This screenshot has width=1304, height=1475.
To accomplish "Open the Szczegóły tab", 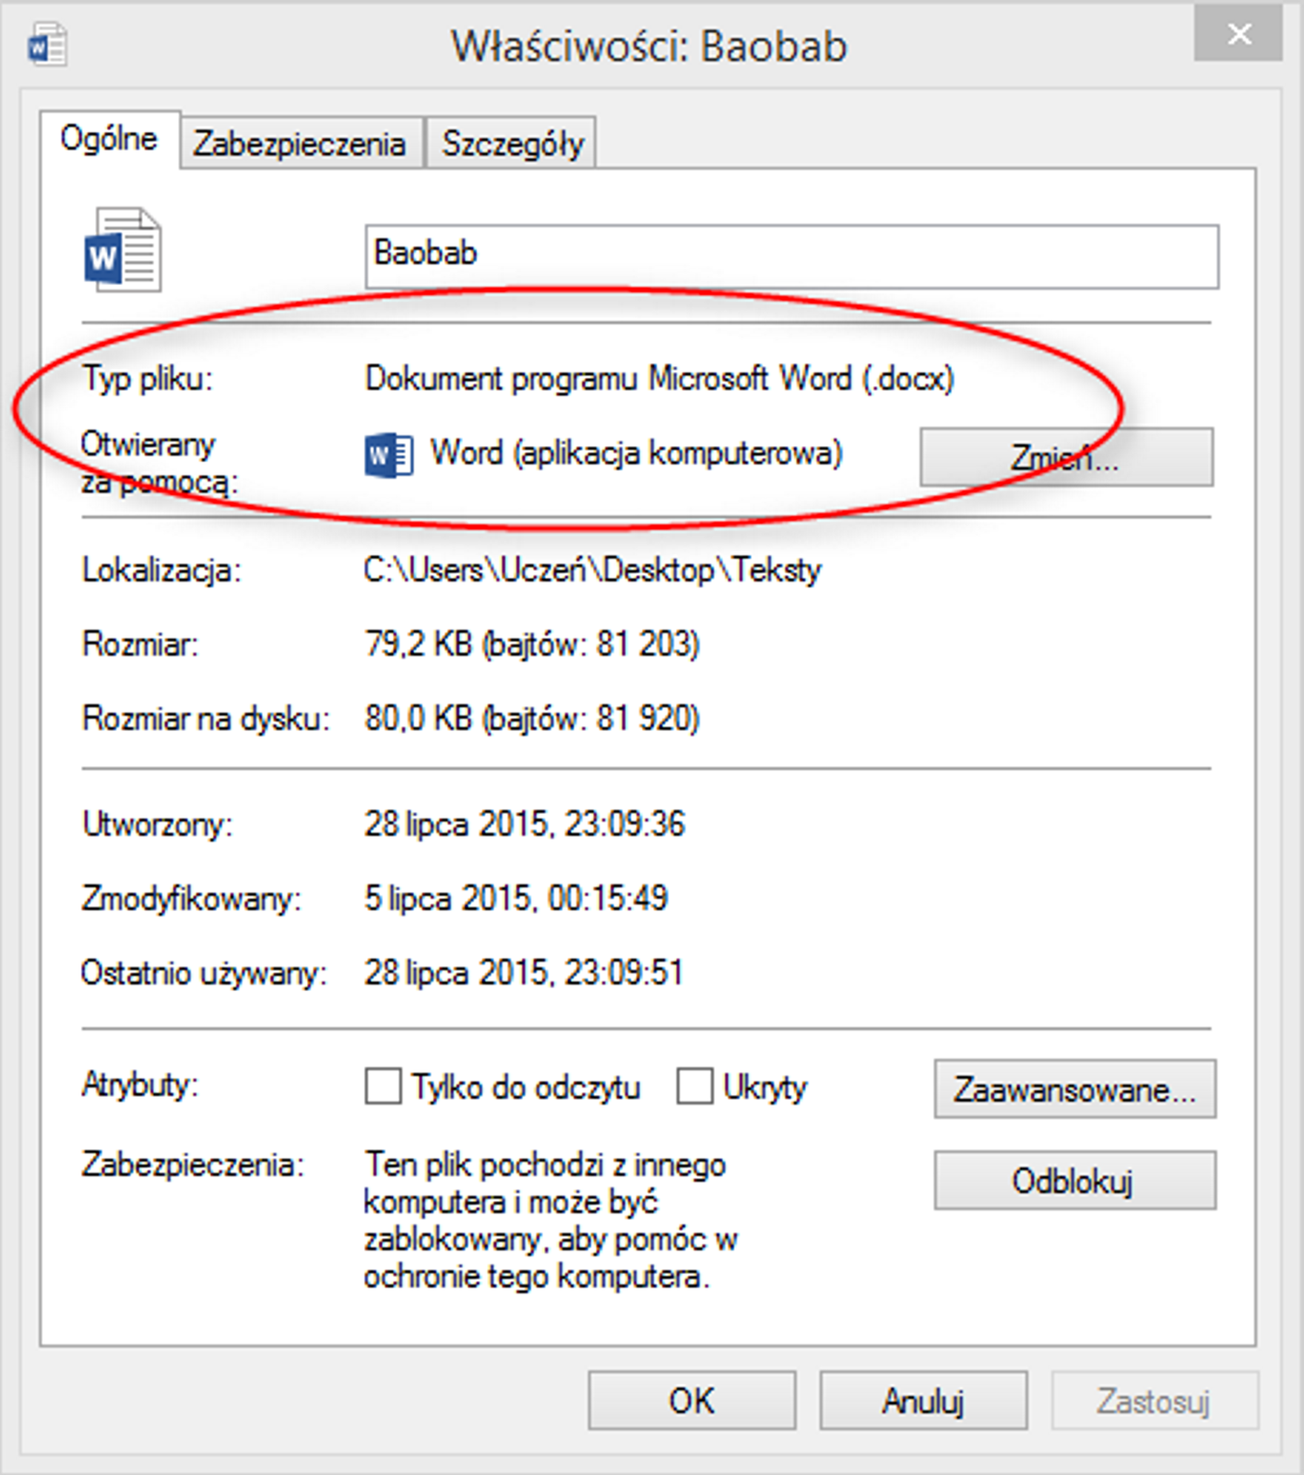I will pyautogui.click(x=512, y=144).
